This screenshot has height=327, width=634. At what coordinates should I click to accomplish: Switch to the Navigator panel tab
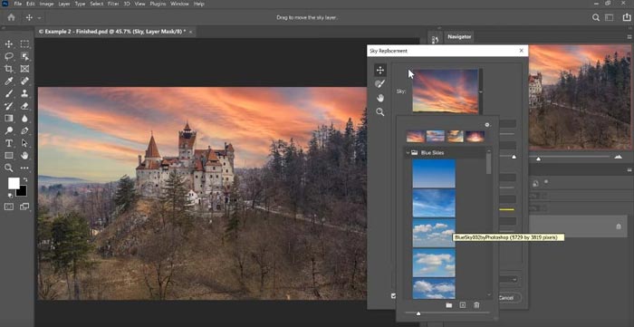[459, 37]
